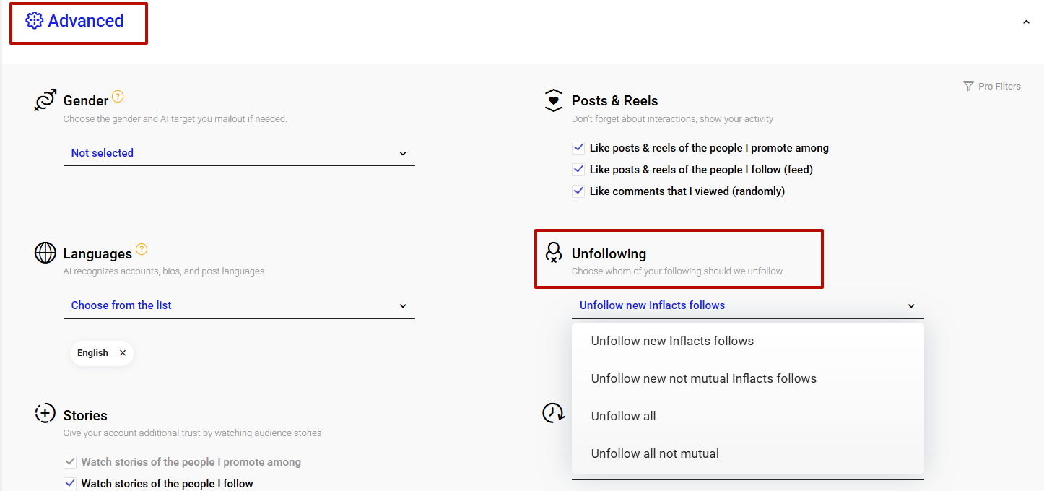The height and width of the screenshot is (491, 1044).
Task: Click the clock icon near the bottom right
Action: pyautogui.click(x=553, y=412)
